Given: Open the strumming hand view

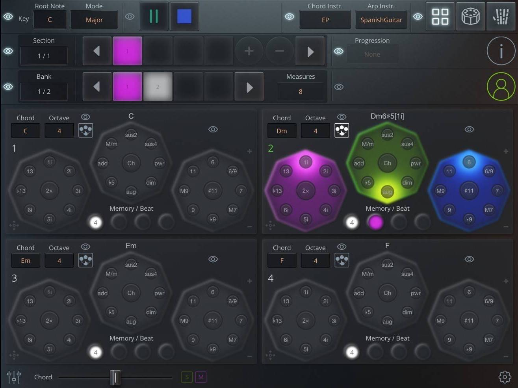Looking at the screenshot, I should pos(501,17).
